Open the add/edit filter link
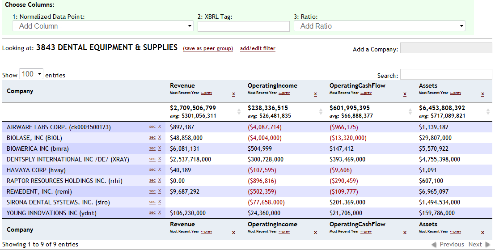The image size is (495, 250). [258, 48]
